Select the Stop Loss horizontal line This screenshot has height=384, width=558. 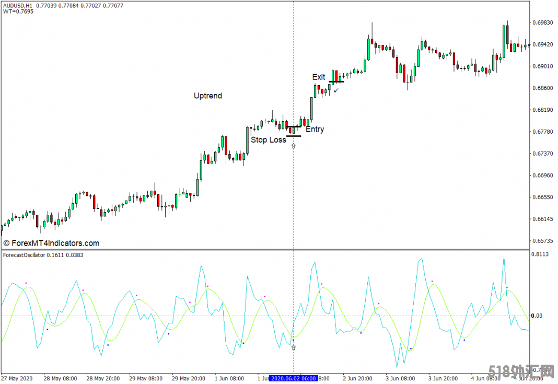293,136
